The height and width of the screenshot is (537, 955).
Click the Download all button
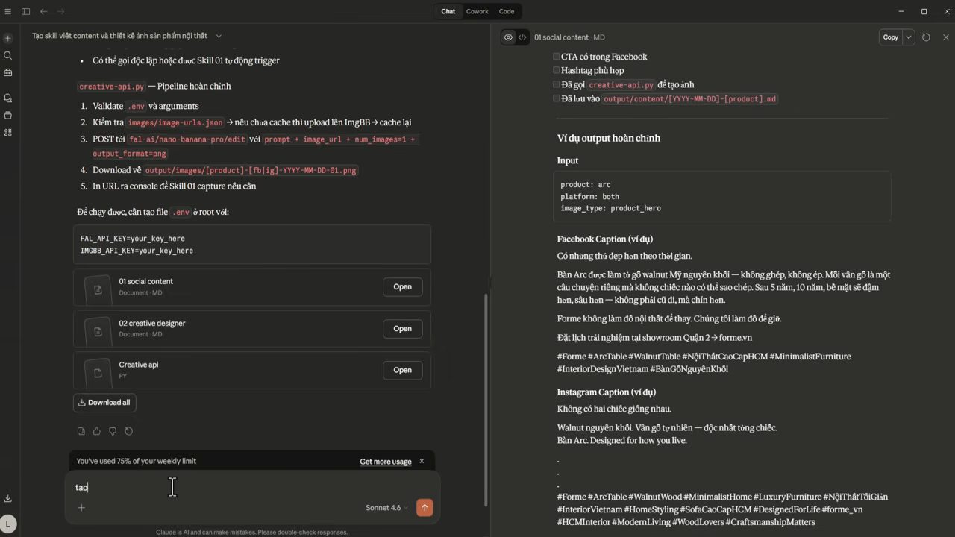104,403
